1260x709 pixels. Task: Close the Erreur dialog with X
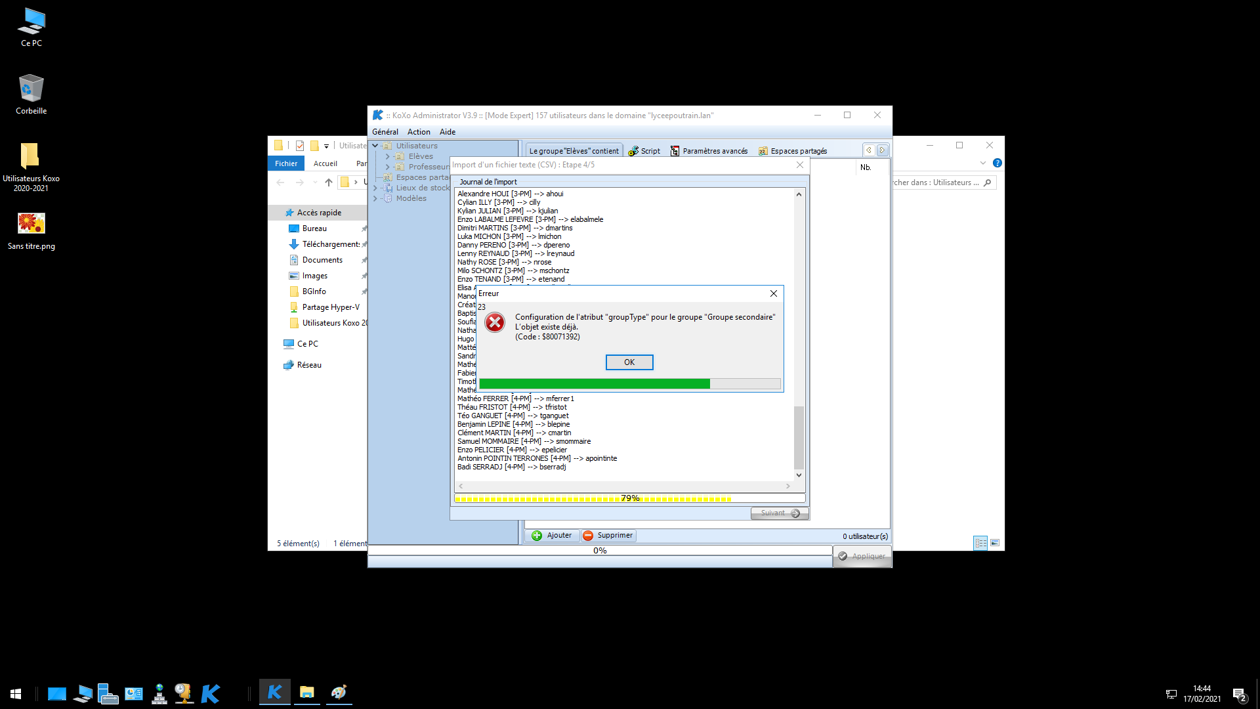click(774, 293)
